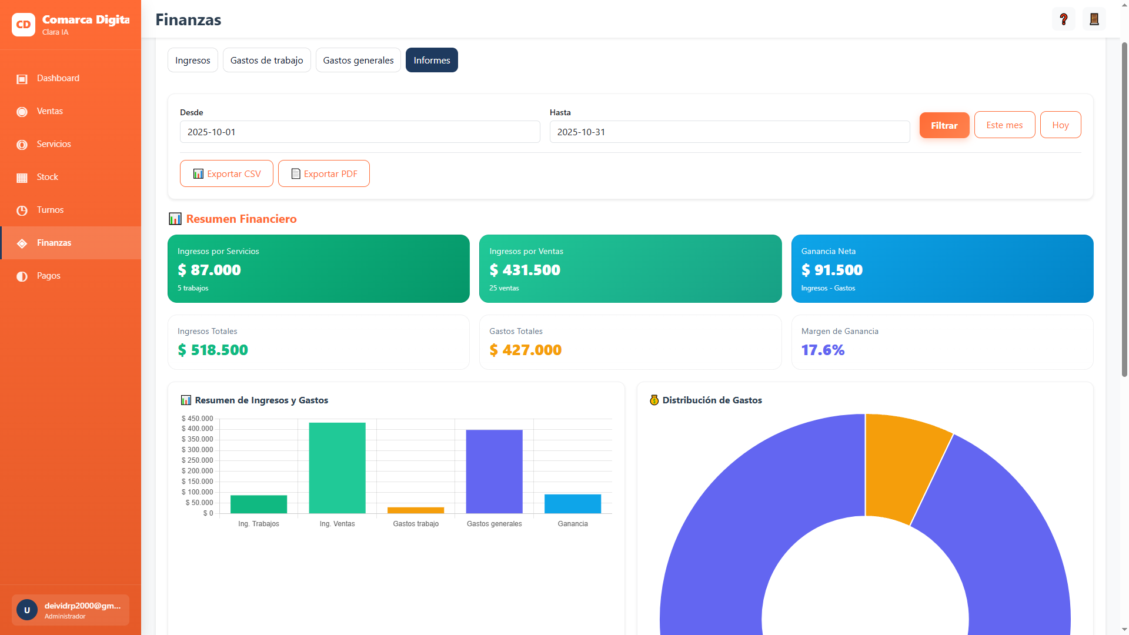Click the Servicios sidebar icon
Screen dimensions: 1129x635
[22, 145]
